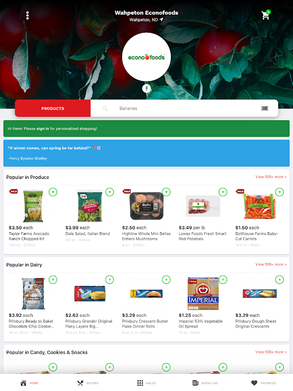Open the three-dot overflow menu
This screenshot has height=391, width=293.
(x=27, y=16)
